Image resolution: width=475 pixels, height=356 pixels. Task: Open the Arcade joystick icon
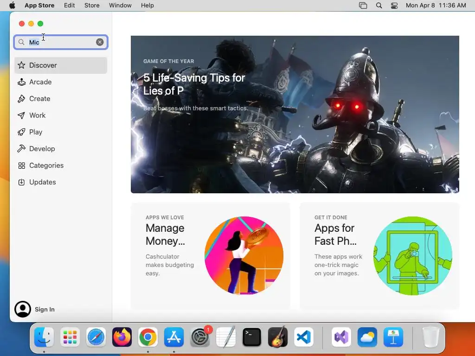point(21,82)
